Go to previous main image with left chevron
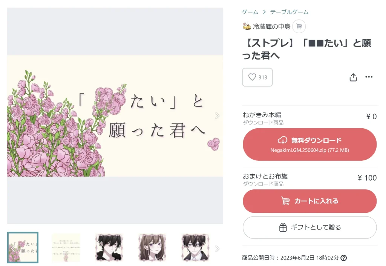 13,116
